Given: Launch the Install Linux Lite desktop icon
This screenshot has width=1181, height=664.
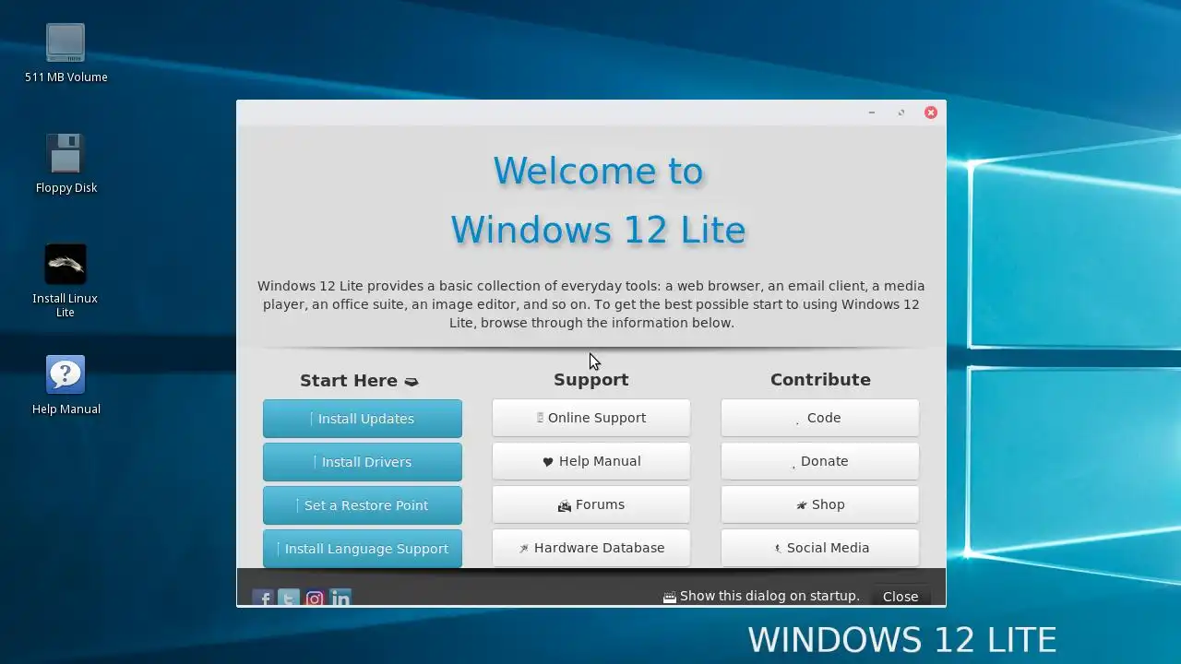Looking at the screenshot, I should click(66, 280).
